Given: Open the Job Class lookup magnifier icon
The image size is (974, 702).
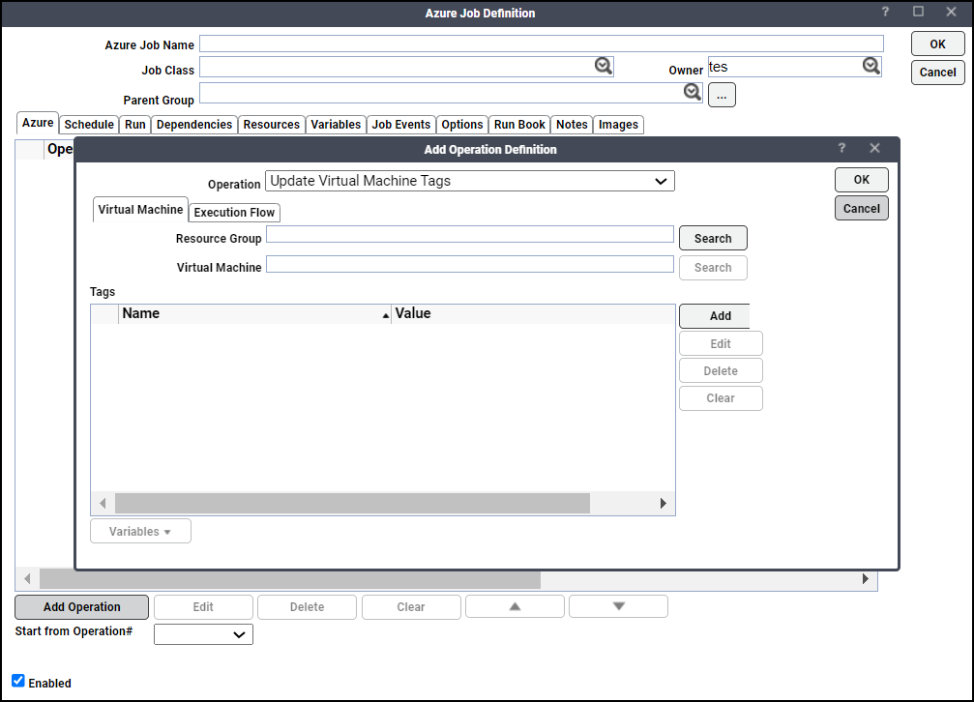Looking at the screenshot, I should click(604, 65).
